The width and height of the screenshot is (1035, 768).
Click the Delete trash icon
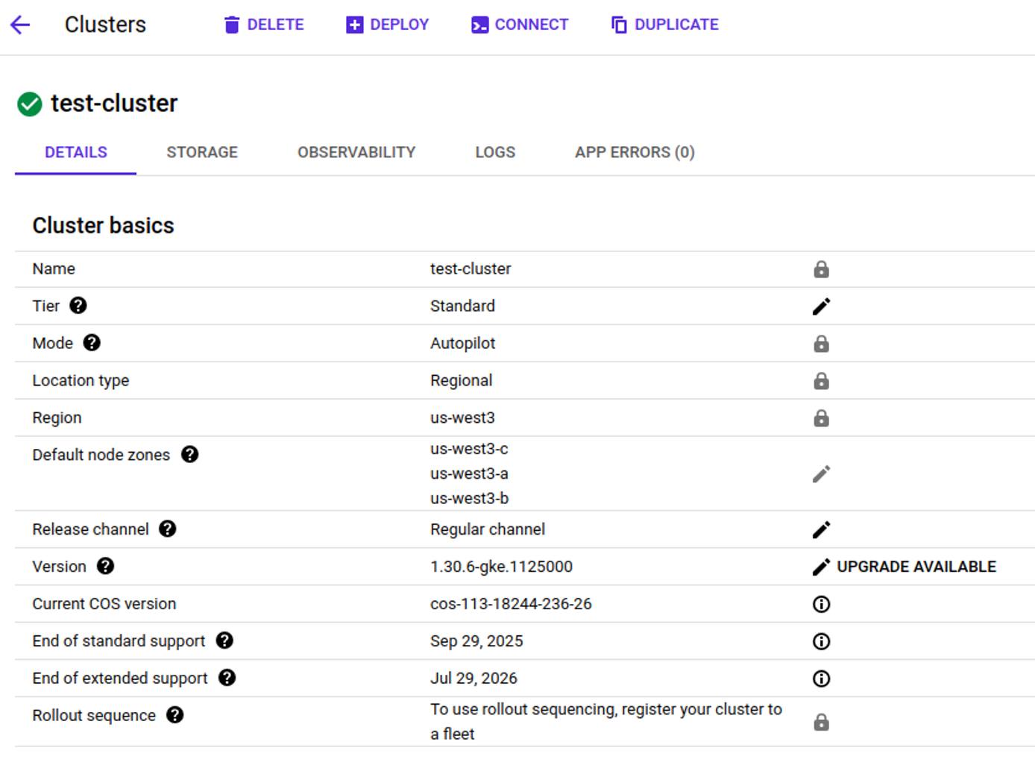231,24
